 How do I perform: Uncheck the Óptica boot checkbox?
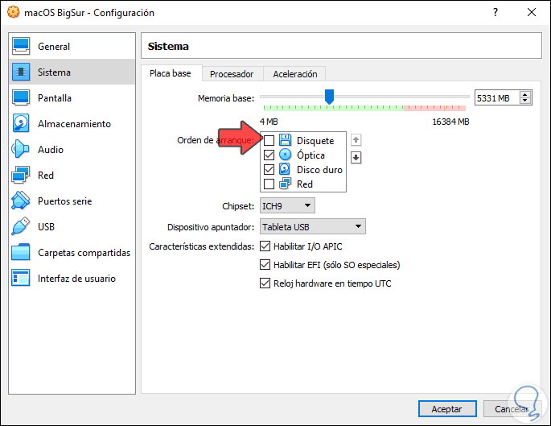[x=269, y=155]
